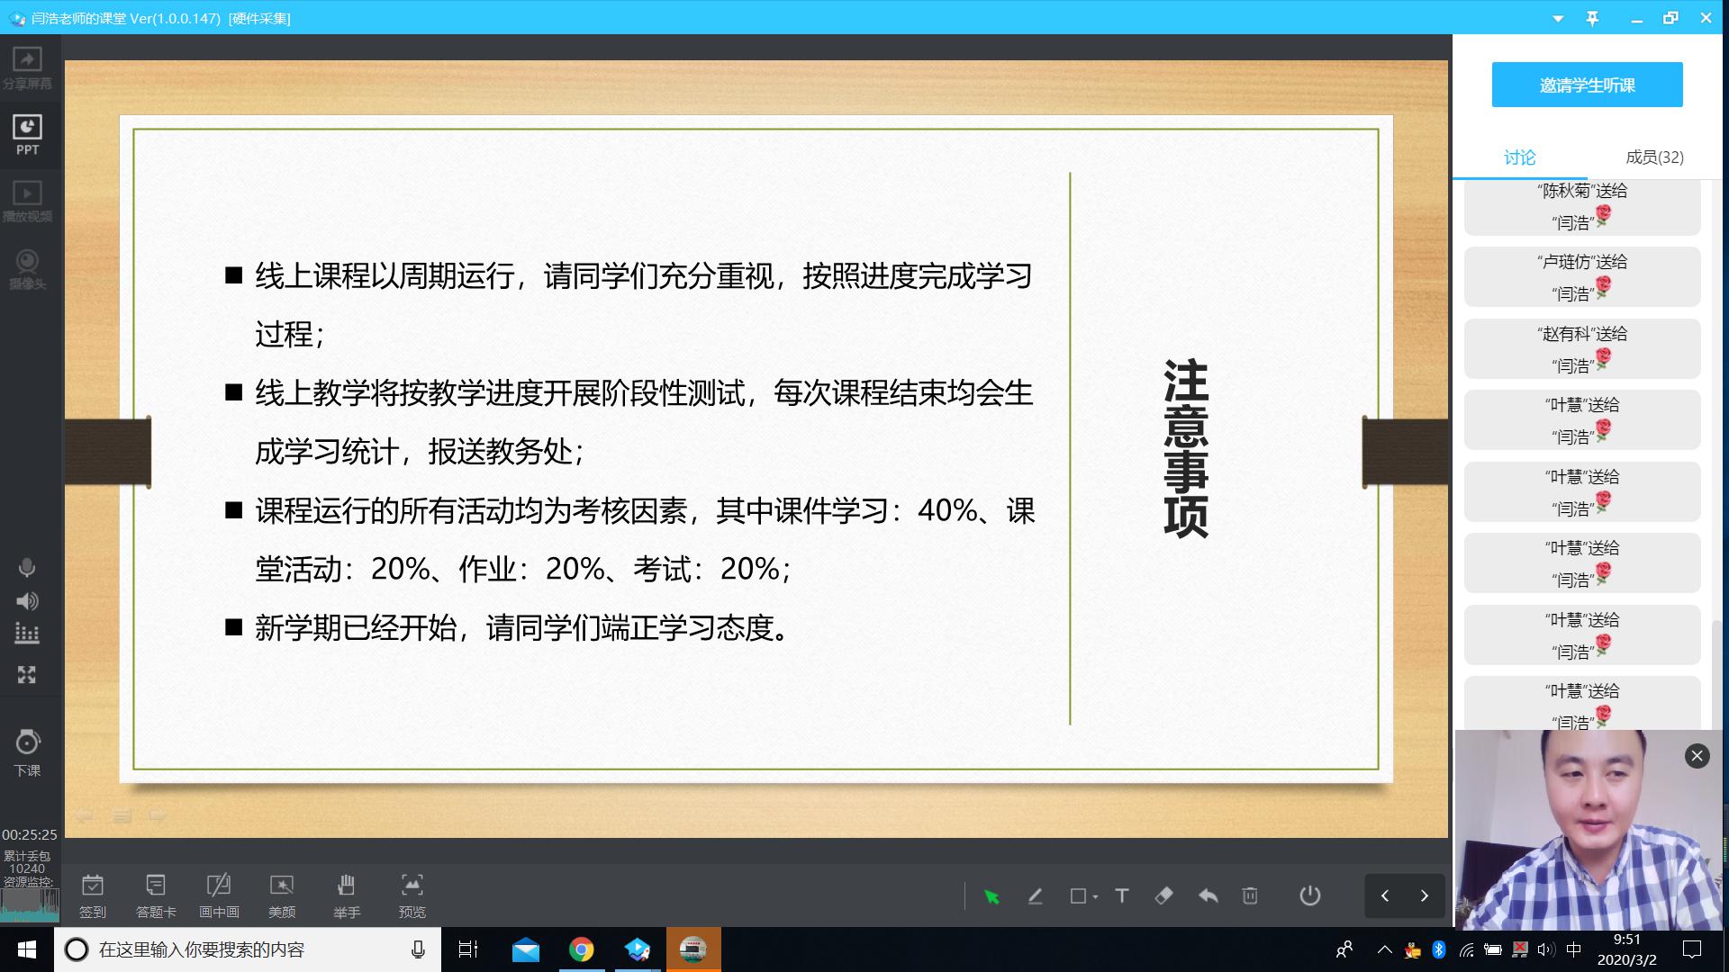Image resolution: width=1729 pixels, height=972 pixels.
Task: Click the taskbar search input field
Action: [248, 949]
